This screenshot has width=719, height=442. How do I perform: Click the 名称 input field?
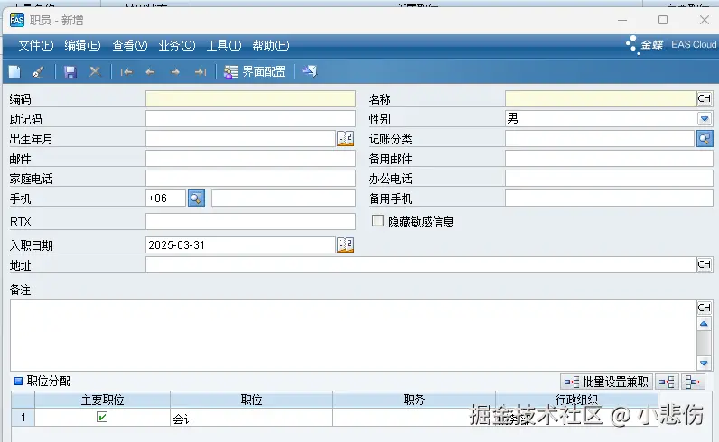point(601,99)
